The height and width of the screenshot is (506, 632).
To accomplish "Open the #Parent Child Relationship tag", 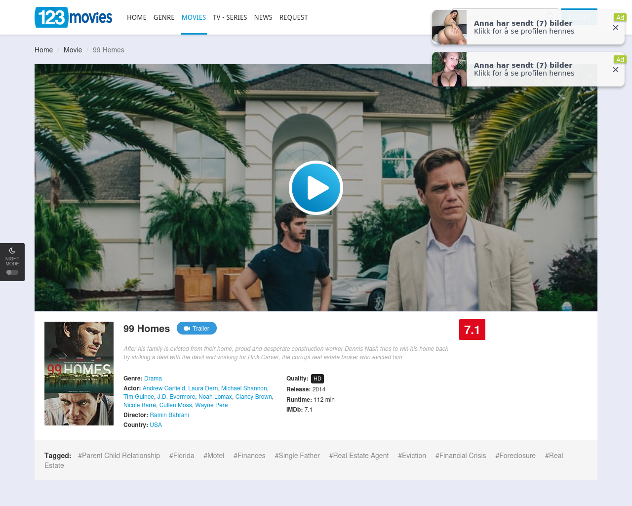I will click(x=119, y=456).
